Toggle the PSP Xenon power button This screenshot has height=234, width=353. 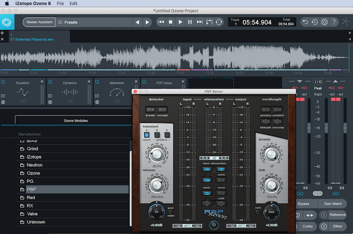[214, 225]
